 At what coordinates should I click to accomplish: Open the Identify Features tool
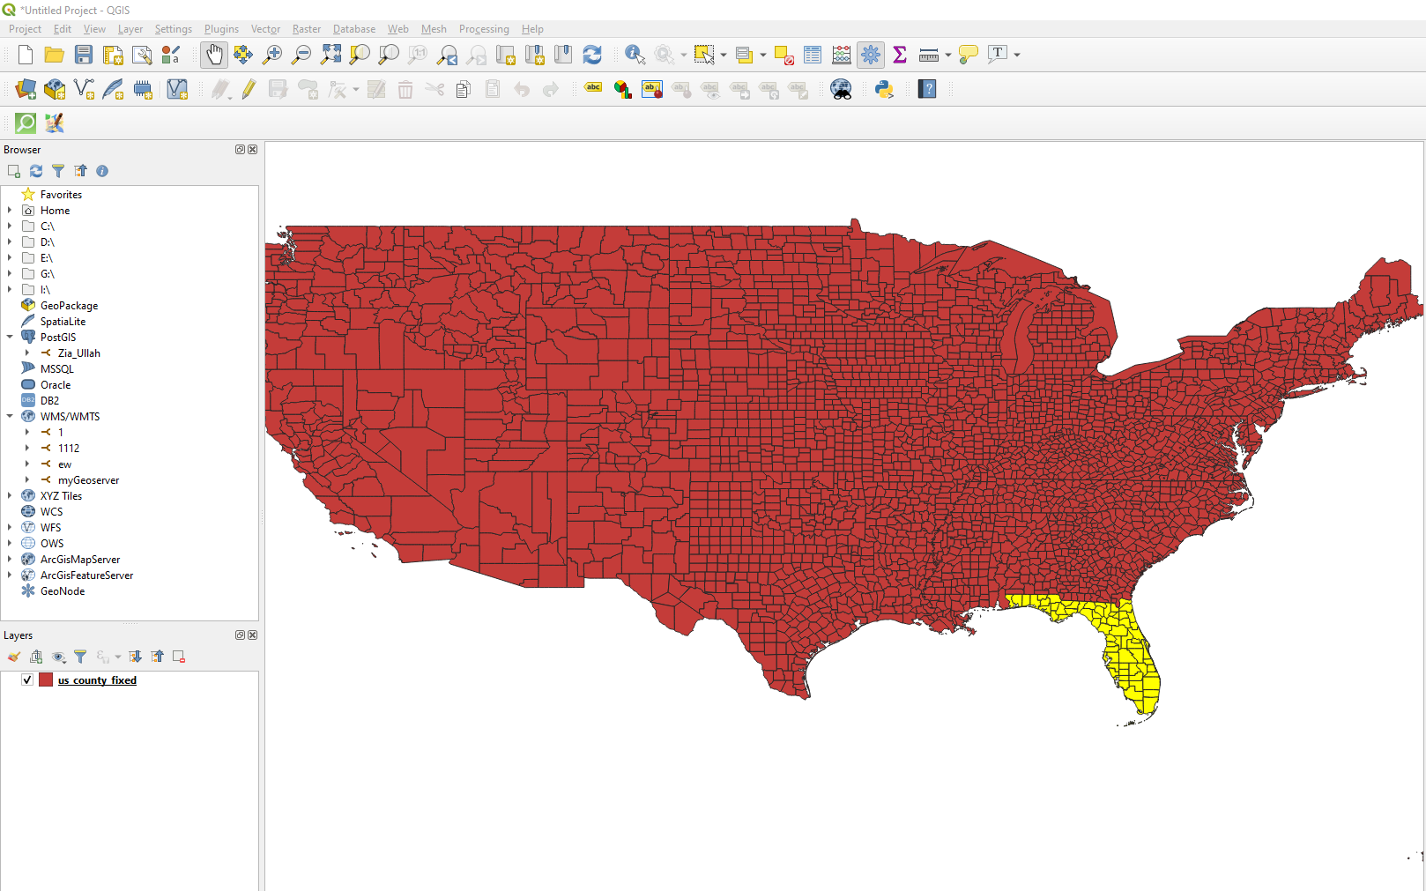635,55
